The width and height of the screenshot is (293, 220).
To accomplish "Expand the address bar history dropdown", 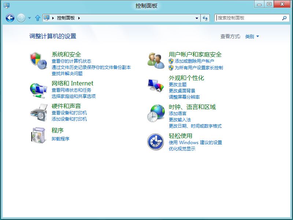I will (197, 18).
